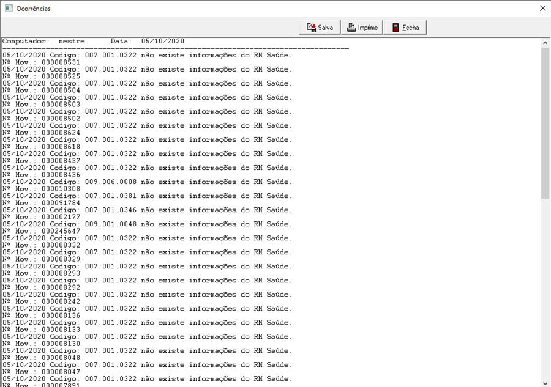Image resolution: width=551 pixels, height=387 pixels.
Task: Select the line 'Nº Mov.: 000091784'
Action: (x=42, y=203)
